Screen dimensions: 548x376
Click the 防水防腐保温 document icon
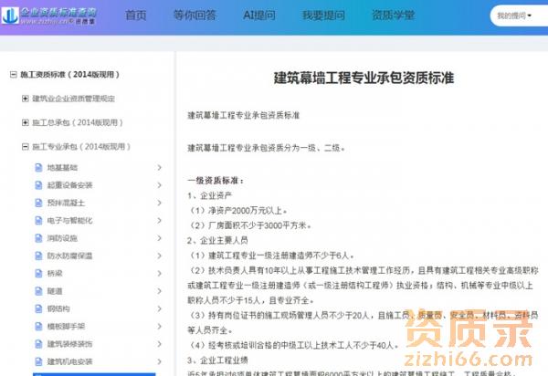(38, 256)
